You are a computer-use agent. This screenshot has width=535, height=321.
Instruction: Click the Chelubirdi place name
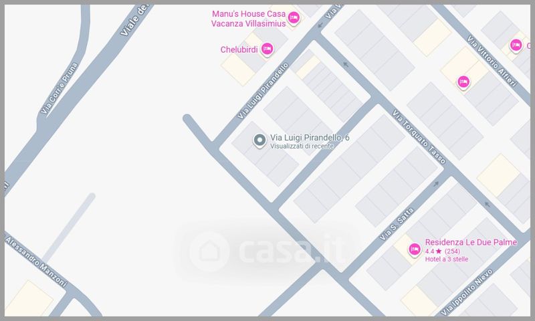click(x=239, y=49)
